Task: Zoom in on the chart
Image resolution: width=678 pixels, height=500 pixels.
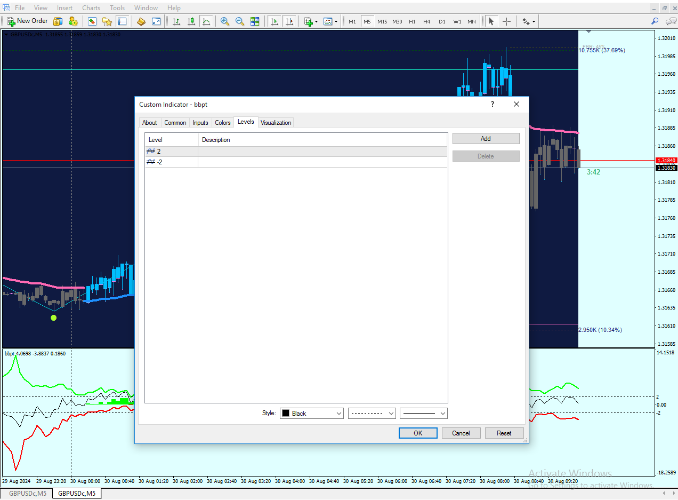Action: pyautogui.click(x=225, y=21)
